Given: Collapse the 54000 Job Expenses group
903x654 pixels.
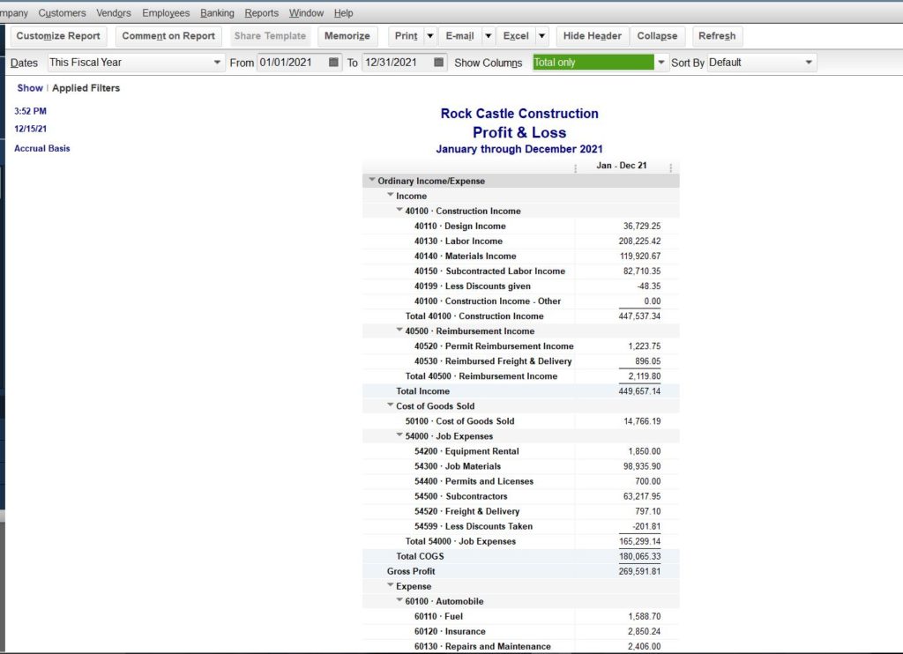Looking at the screenshot, I should [x=399, y=435].
